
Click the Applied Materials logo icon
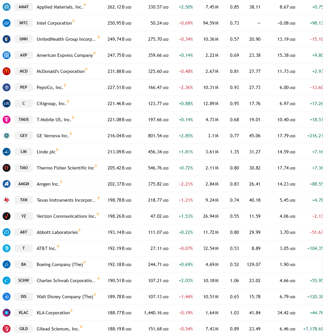(x=7, y=7)
